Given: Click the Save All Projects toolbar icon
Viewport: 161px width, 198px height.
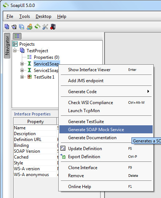Looking at the screenshot, I should tap(21, 27).
